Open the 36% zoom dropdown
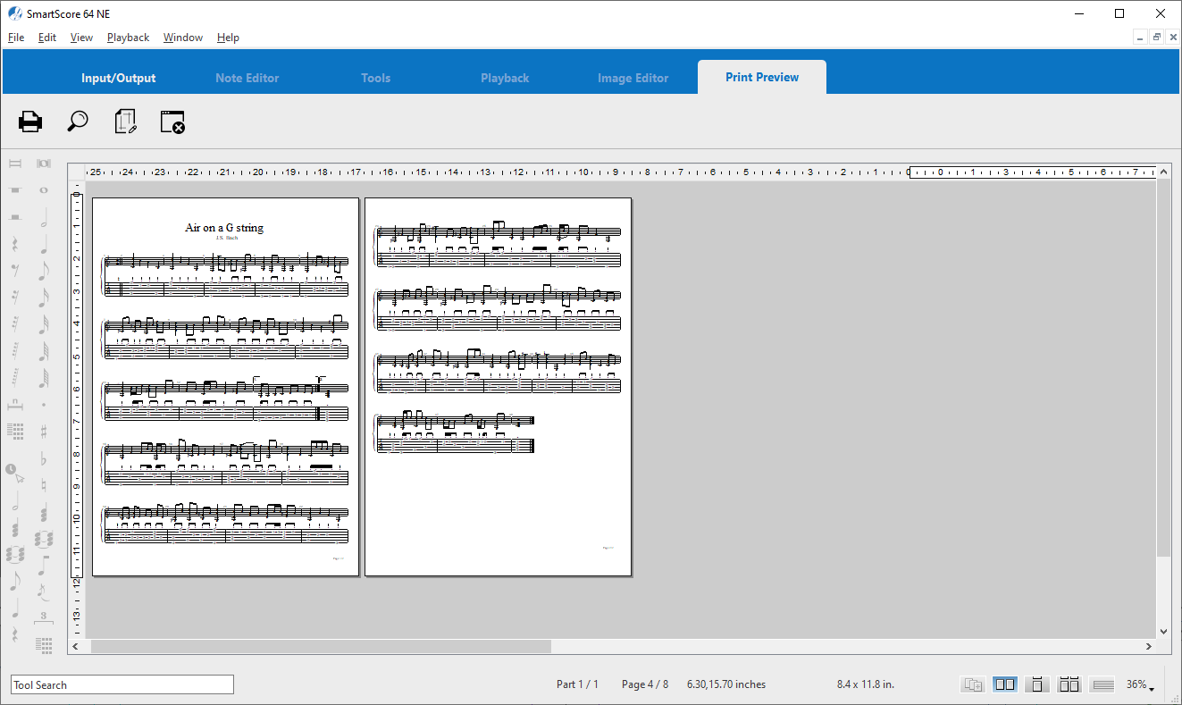1182x705 pixels. click(x=1139, y=684)
